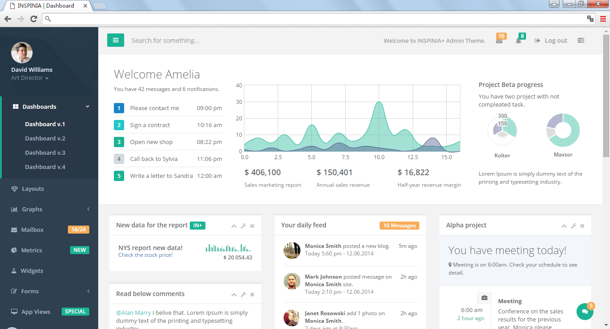Viewport: 610px width, 329px height.
Task: Click the wrench icon in Alpha project panel
Action: (573, 226)
